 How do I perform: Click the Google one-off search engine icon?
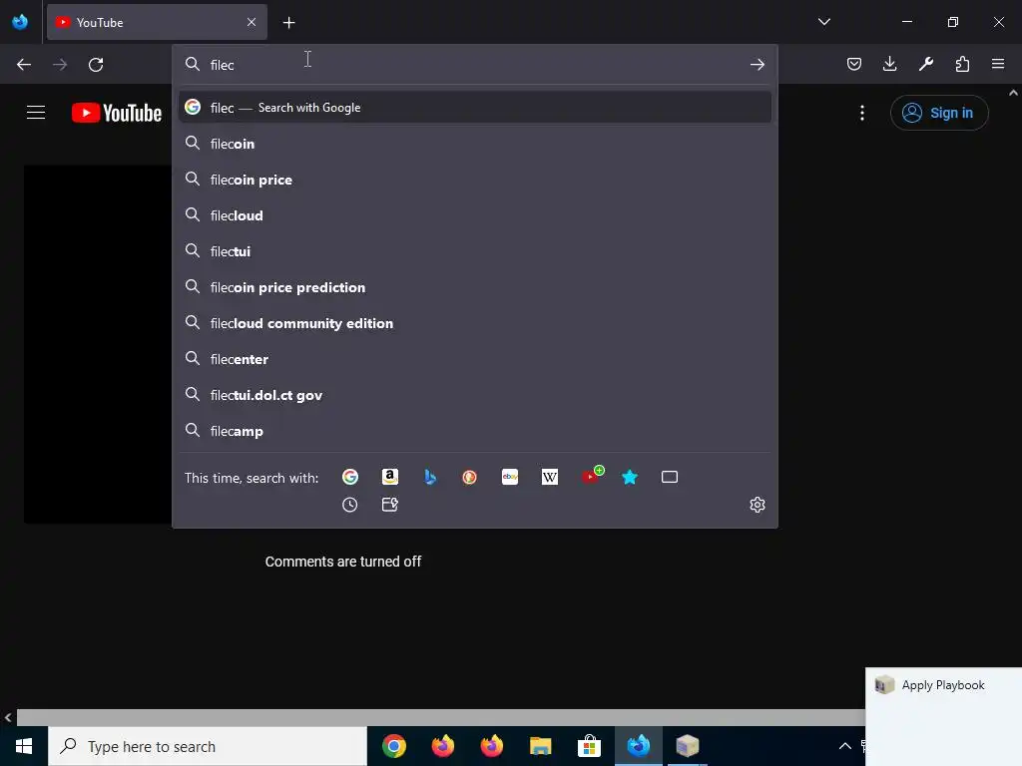pyautogui.click(x=350, y=477)
